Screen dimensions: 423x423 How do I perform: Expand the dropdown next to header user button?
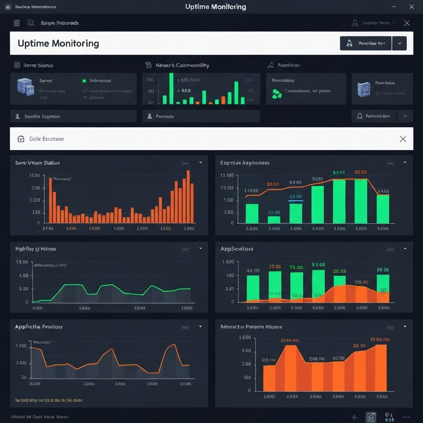[399, 43]
